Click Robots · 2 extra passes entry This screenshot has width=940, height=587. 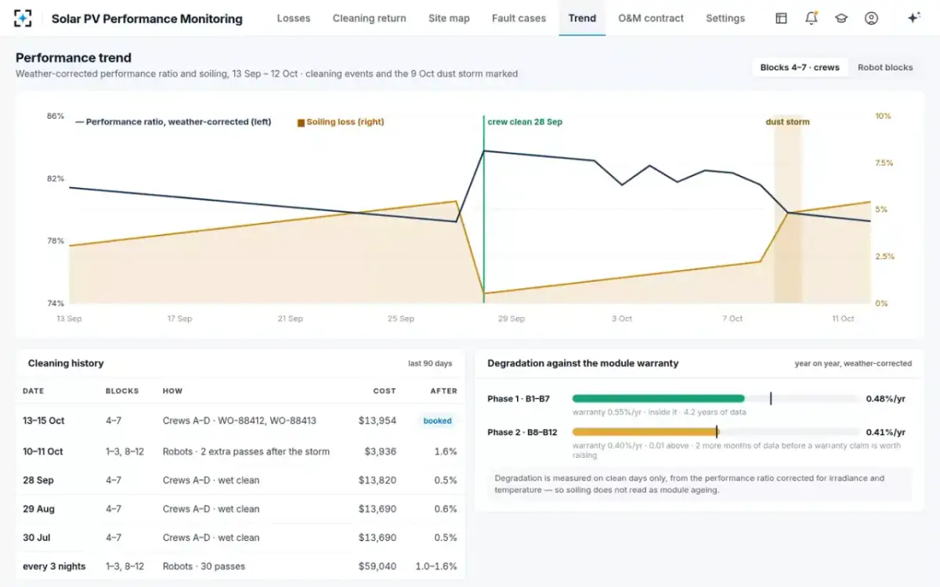pos(246,452)
